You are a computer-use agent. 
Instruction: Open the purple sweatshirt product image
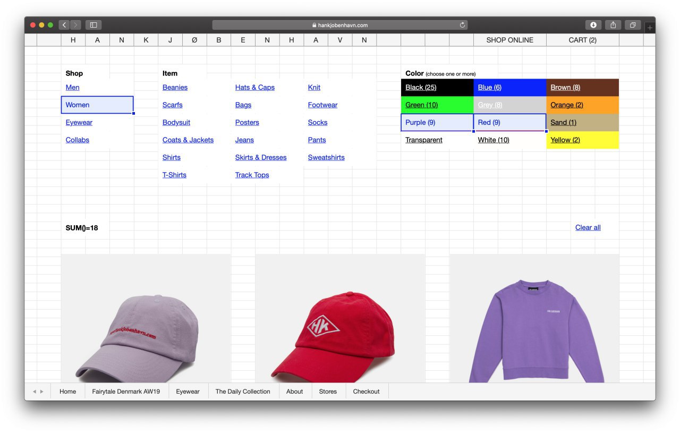534,318
